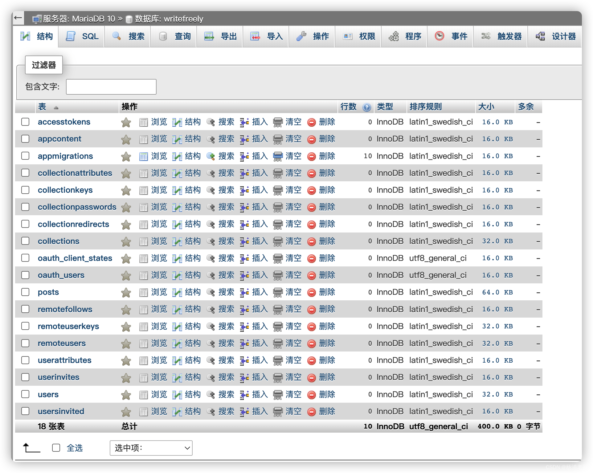This screenshot has height=473, width=593.
Task: Click the back arrow navigation icon
Action: [18, 18]
